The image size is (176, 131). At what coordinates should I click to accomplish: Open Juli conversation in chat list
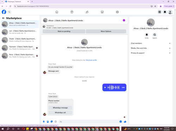pyautogui.click(x=20, y=32)
